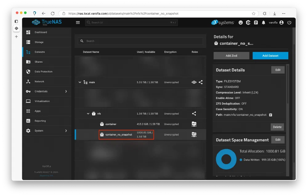Expand the System submenu

(x=66, y=131)
